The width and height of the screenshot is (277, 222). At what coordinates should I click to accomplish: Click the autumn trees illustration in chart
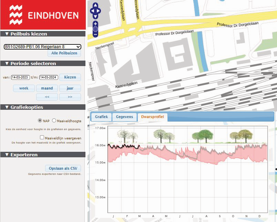[x=241, y=136]
